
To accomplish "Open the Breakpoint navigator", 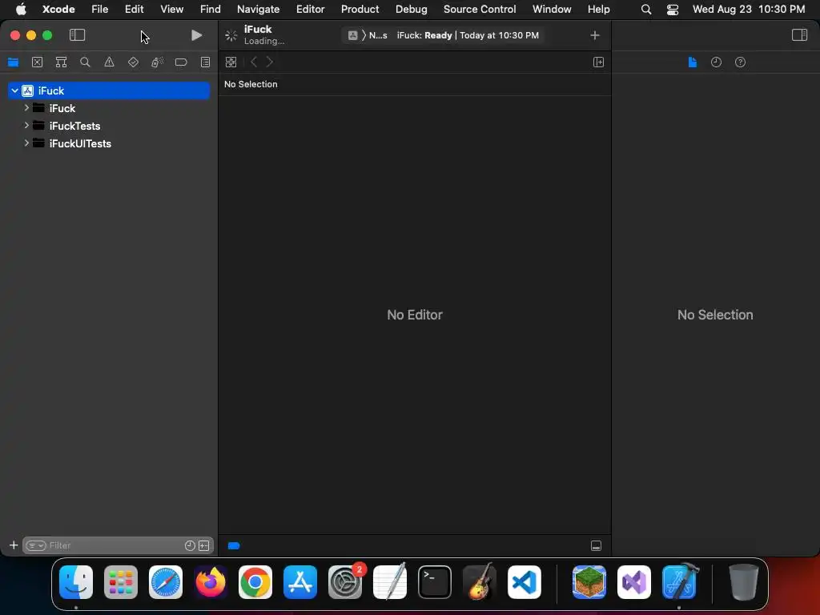I will click(181, 62).
